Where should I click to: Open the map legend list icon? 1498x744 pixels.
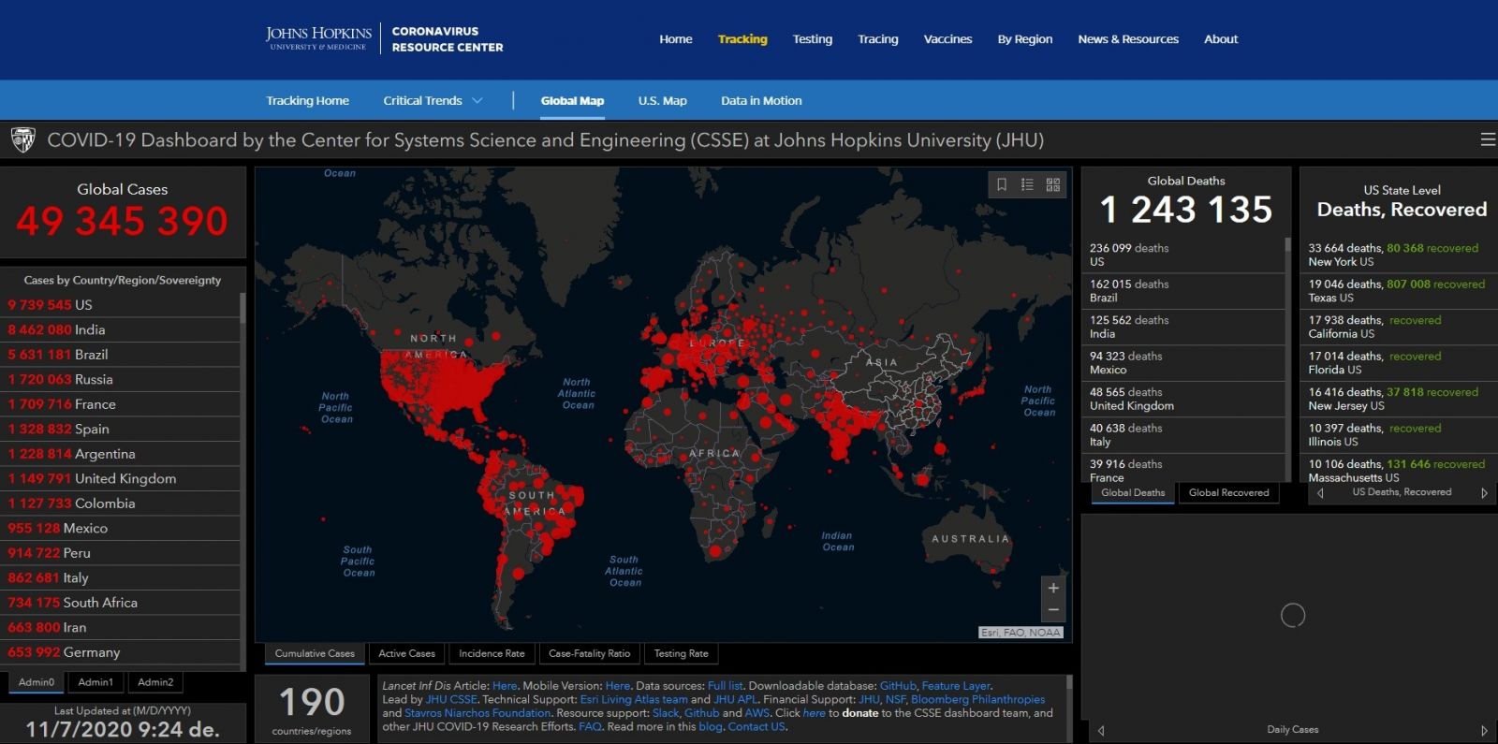click(x=1027, y=184)
